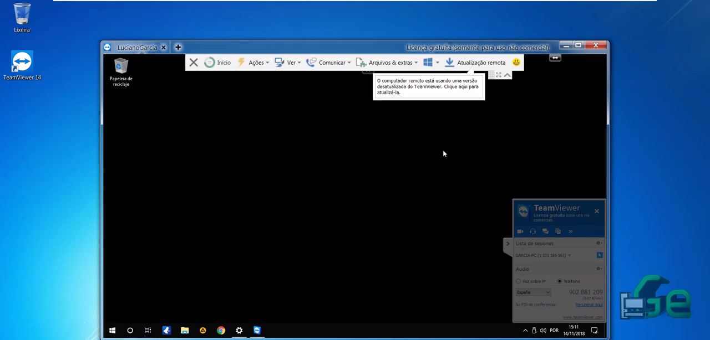This screenshot has width=710, height=340.
Task: Select the Teléfono radio button
Action: 560,281
